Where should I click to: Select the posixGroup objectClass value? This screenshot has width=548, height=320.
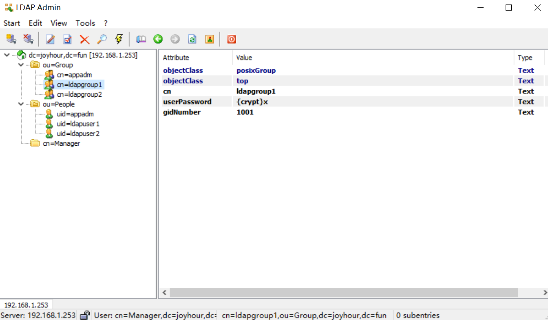point(256,70)
